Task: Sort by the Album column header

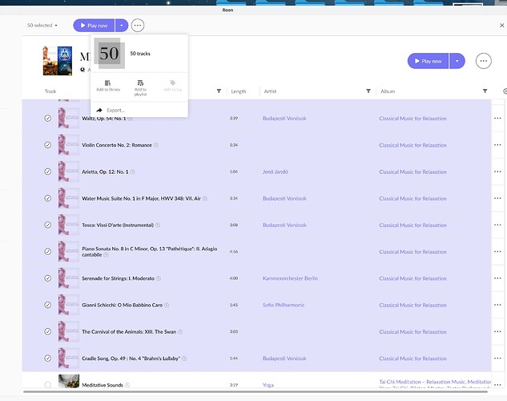Action: click(x=388, y=91)
